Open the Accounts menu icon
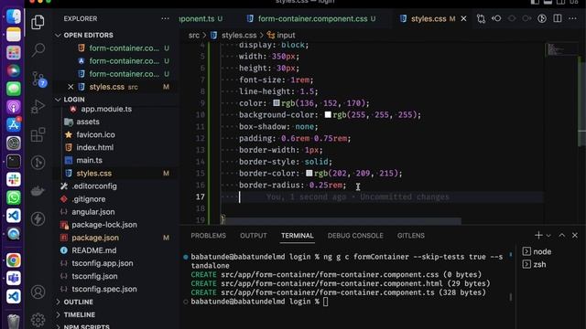Screen dimensions: 586x329 click(38, 292)
